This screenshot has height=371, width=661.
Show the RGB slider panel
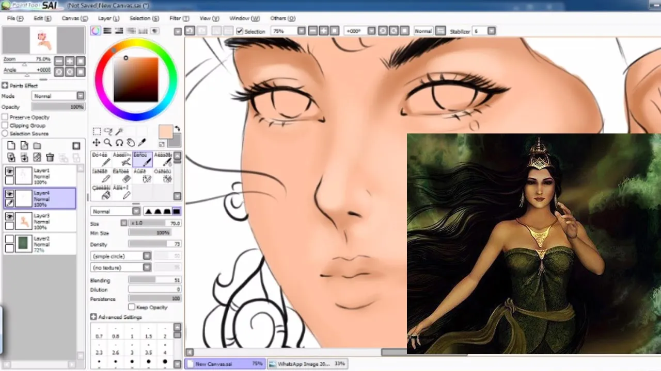[107, 31]
